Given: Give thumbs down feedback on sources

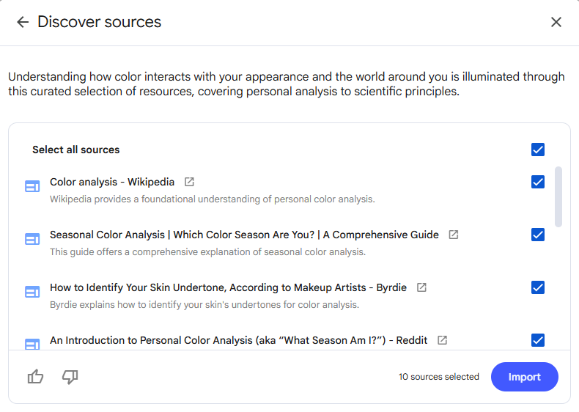Looking at the screenshot, I should point(70,377).
